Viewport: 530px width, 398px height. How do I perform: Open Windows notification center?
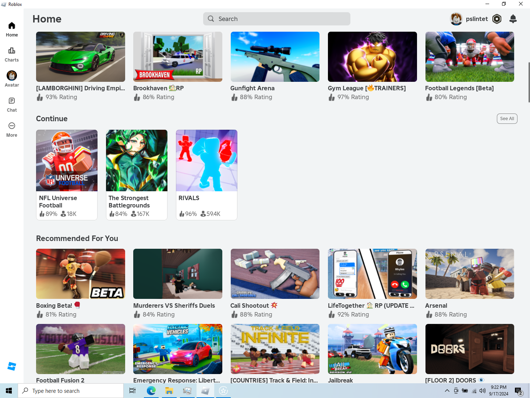(x=519, y=391)
